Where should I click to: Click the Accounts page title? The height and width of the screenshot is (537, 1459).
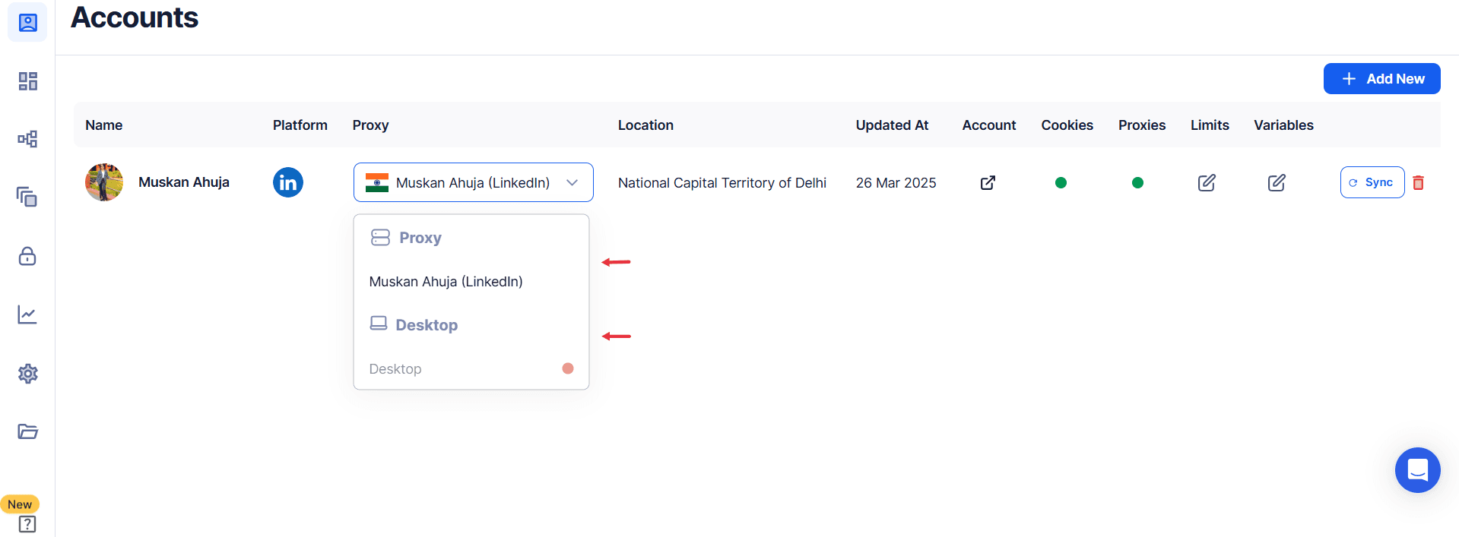point(135,17)
